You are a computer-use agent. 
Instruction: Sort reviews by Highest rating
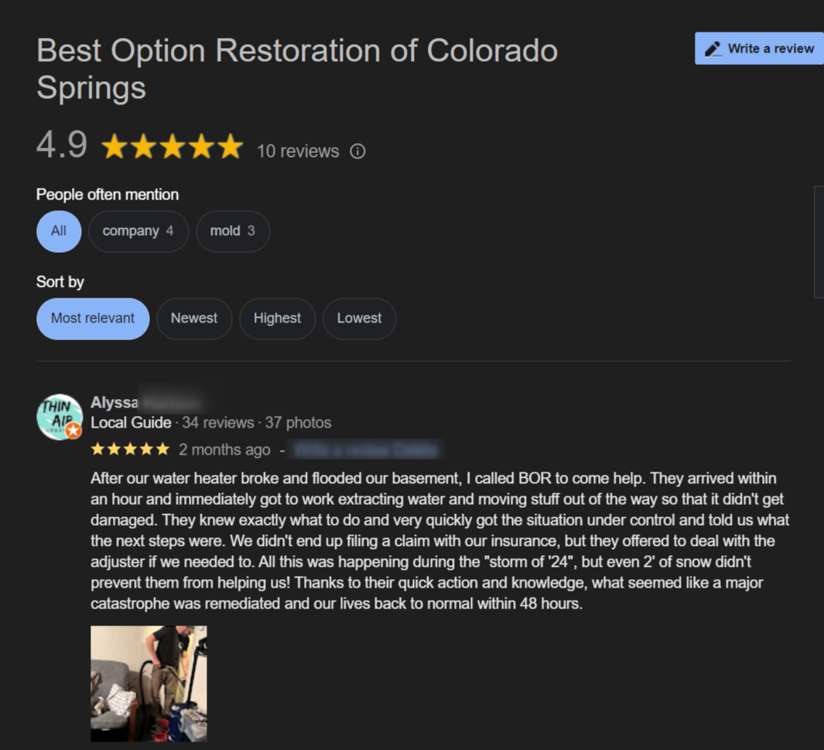[277, 319]
